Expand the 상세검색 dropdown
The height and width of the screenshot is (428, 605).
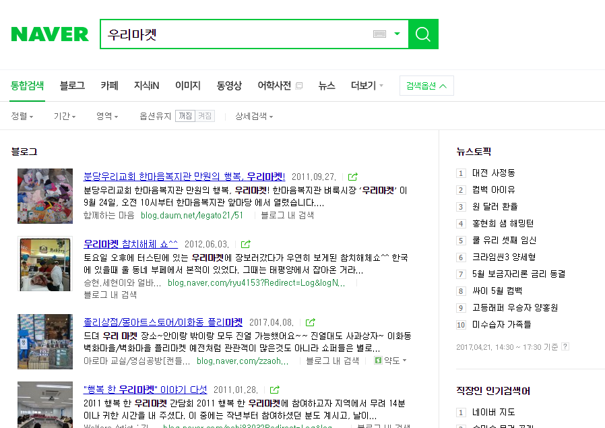pyautogui.click(x=254, y=116)
